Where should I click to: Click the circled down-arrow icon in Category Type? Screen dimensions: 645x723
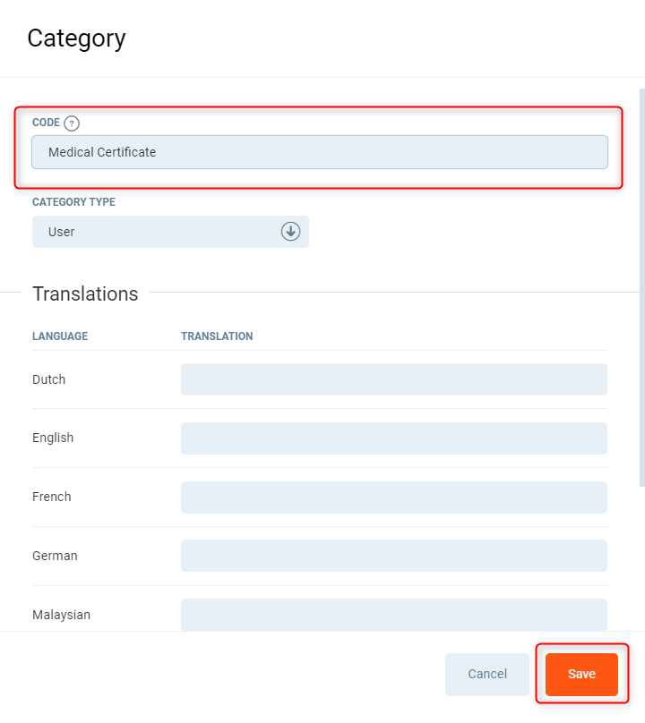click(290, 232)
